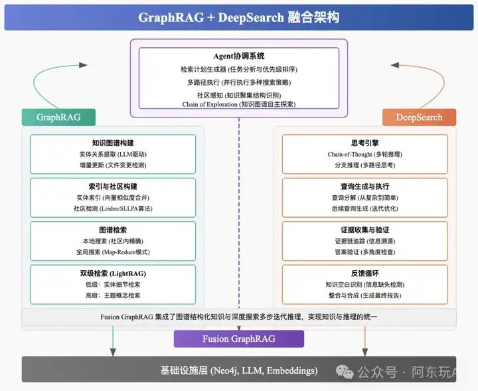
Task: Click 后续查询生成 (迭代优化) text
Action: click(365, 208)
